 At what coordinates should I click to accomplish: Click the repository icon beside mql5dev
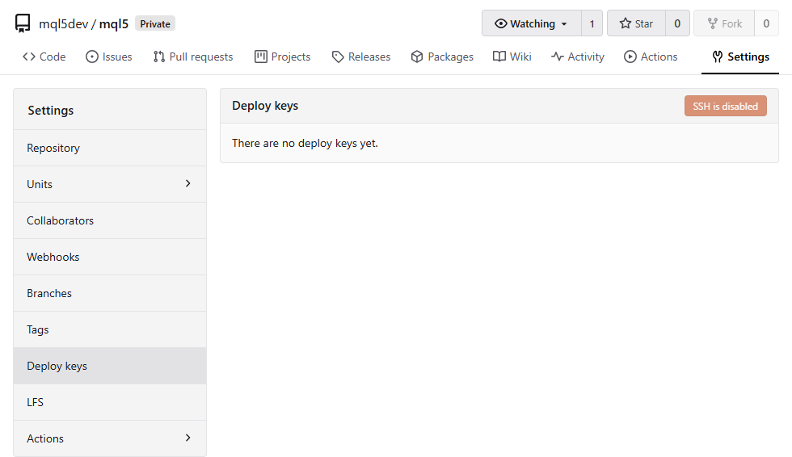(23, 23)
